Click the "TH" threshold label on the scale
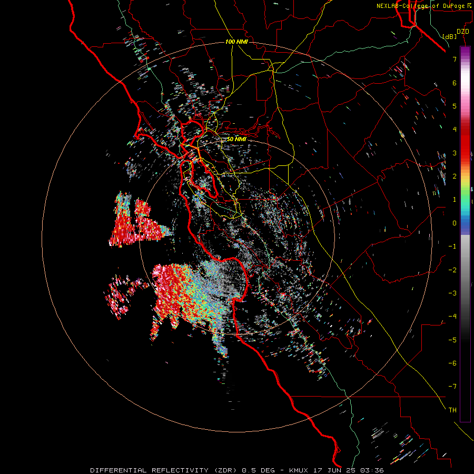 coord(452,410)
